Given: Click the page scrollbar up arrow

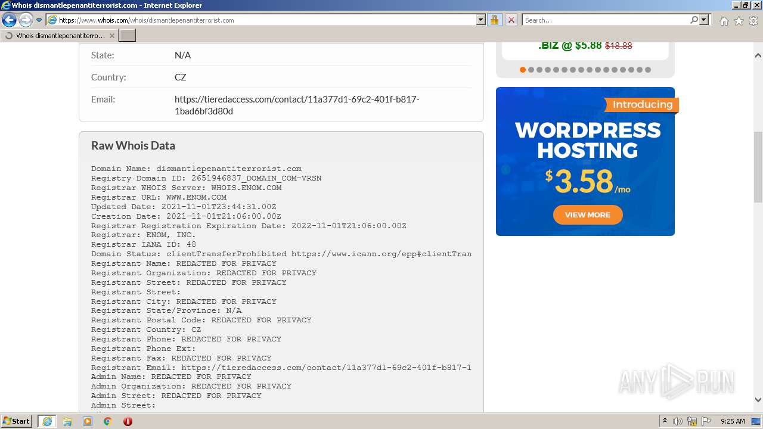Looking at the screenshot, I should [x=758, y=55].
